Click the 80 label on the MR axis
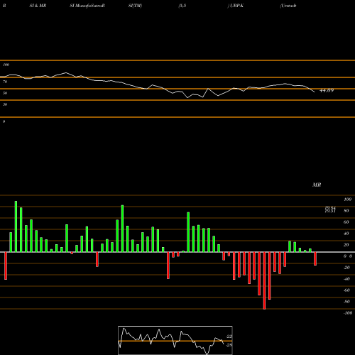This screenshot has height=355, width=355. (x=346, y=211)
